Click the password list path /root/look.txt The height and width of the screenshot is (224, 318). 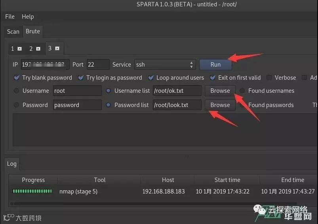click(177, 105)
